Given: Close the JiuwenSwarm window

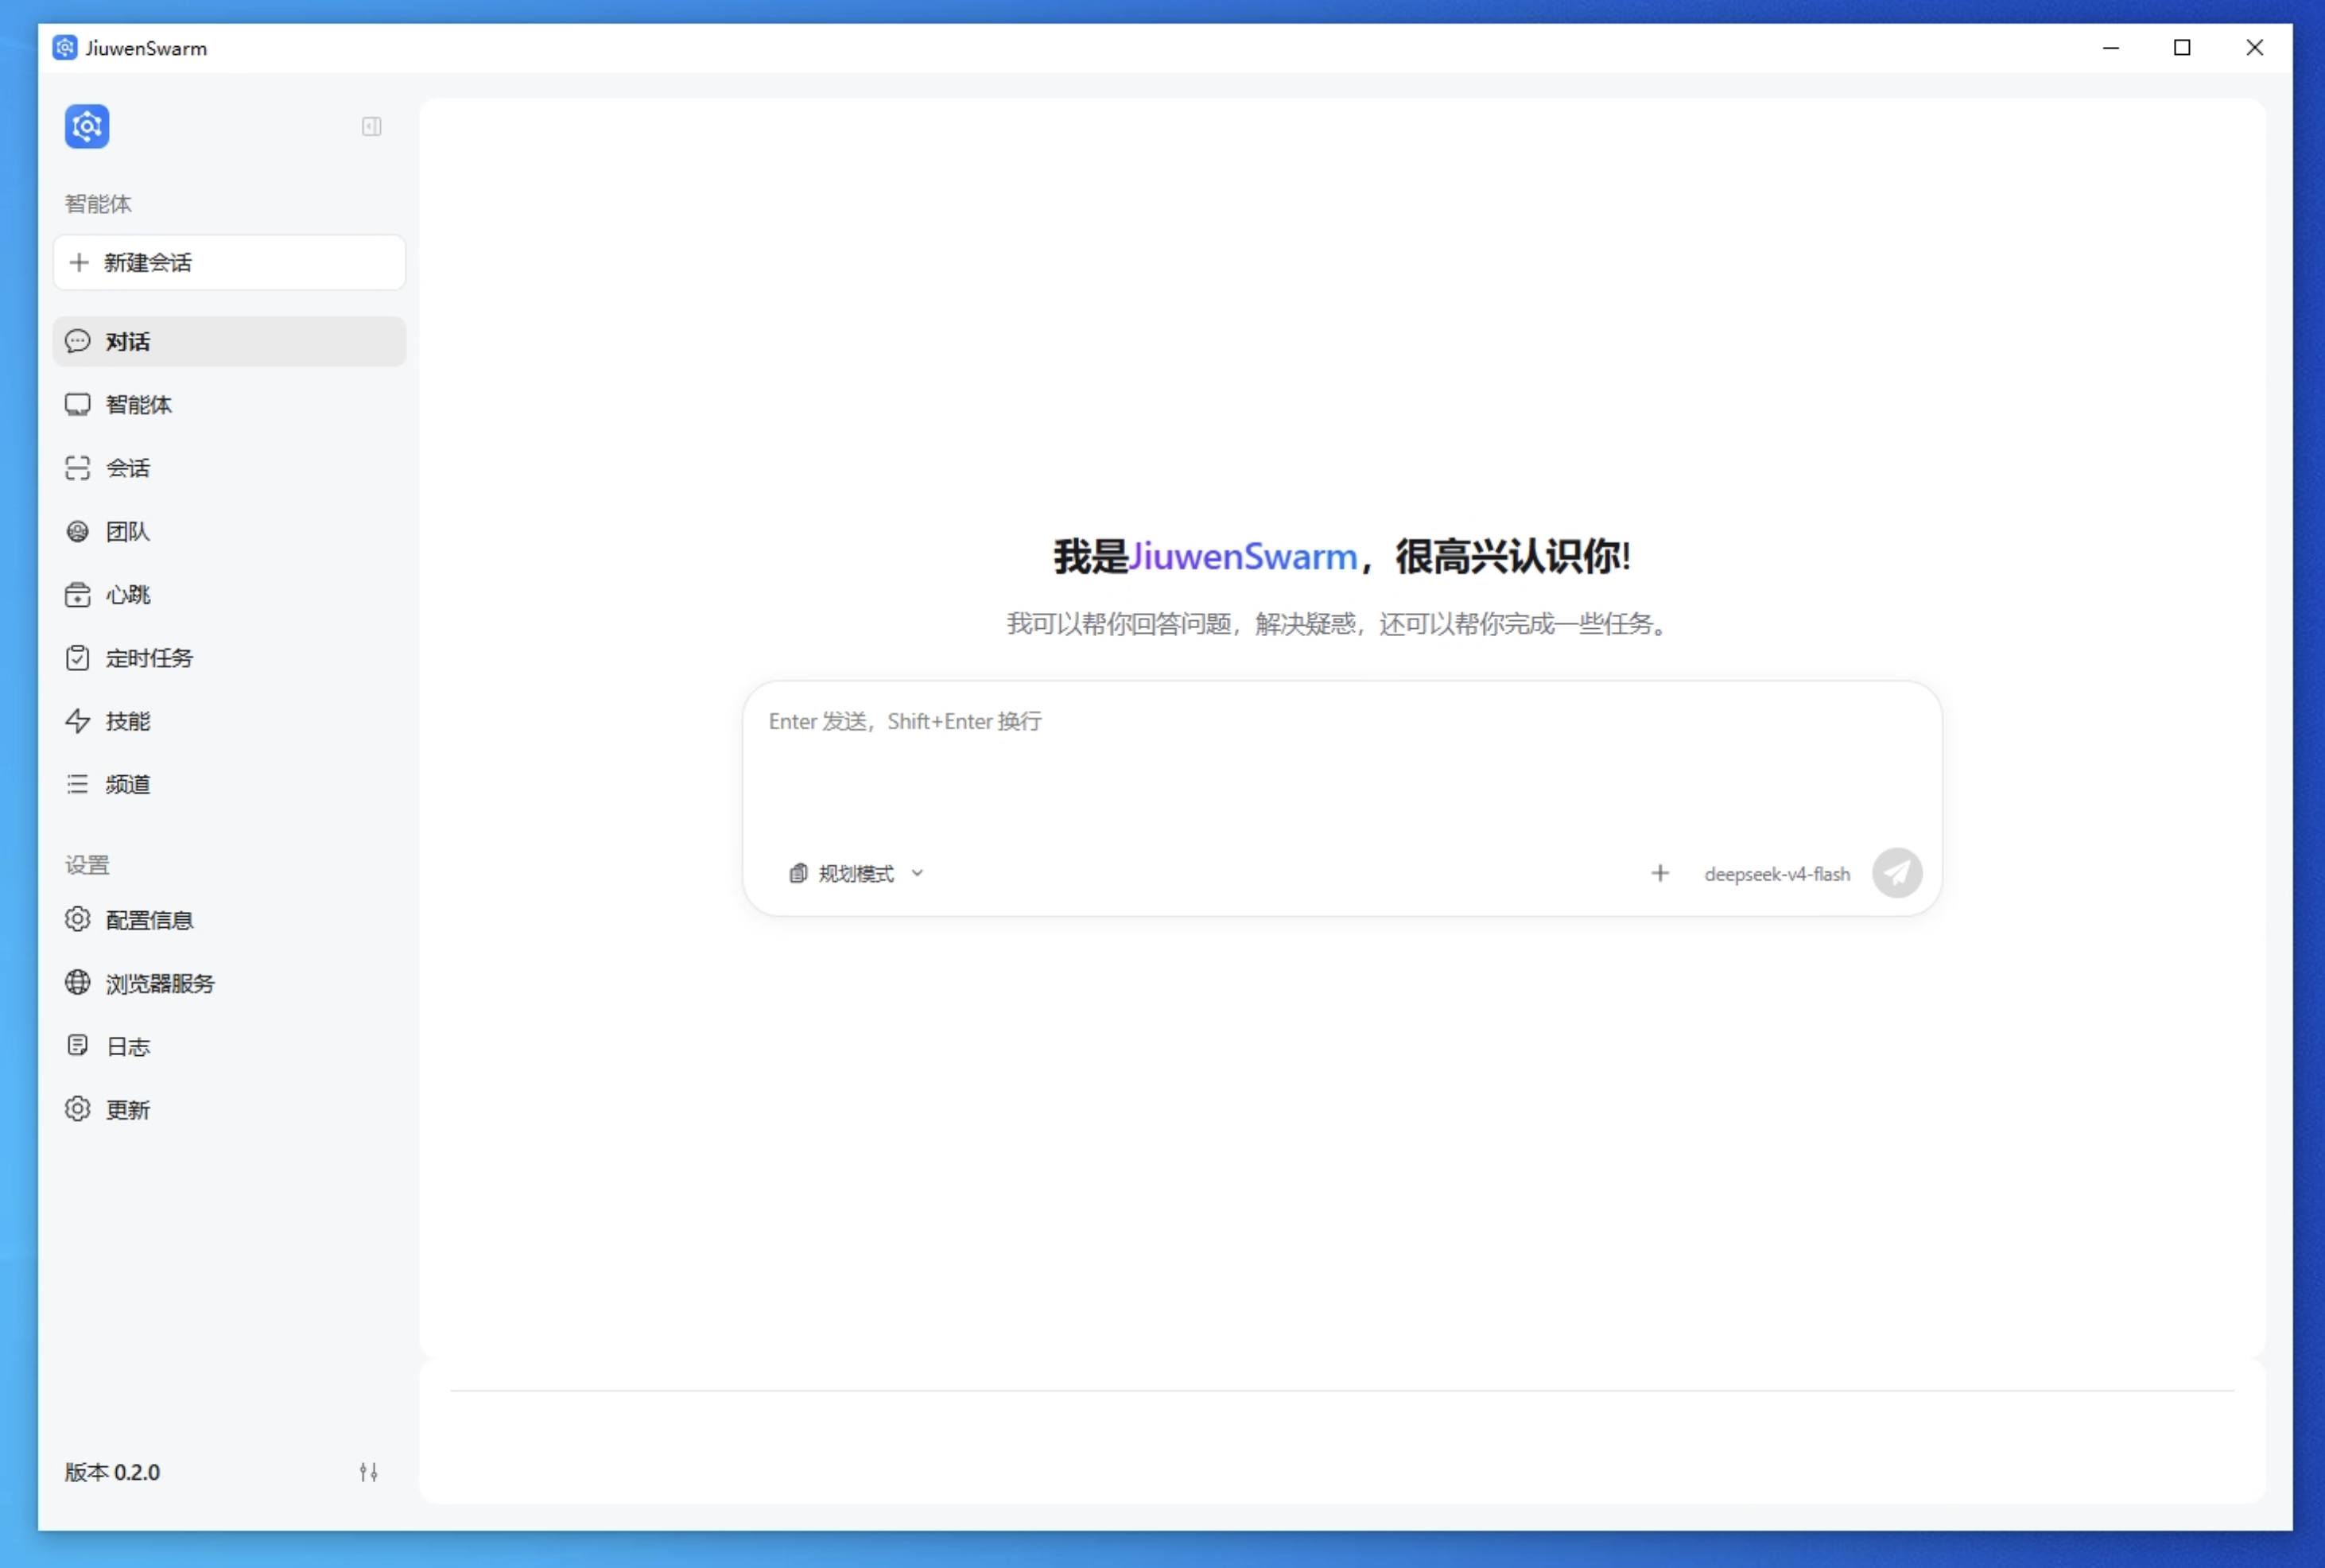Looking at the screenshot, I should tap(2255, 48).
